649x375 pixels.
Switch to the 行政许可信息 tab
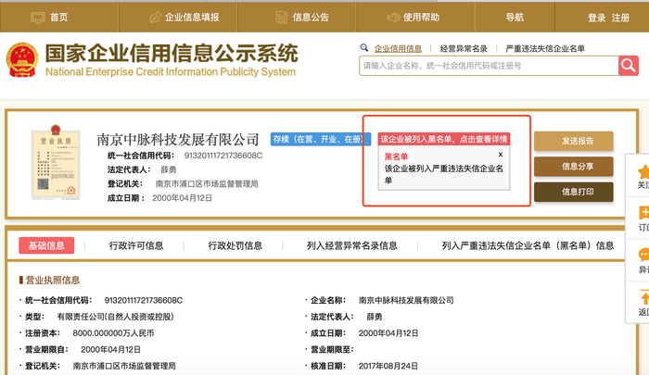coord(135,245)
